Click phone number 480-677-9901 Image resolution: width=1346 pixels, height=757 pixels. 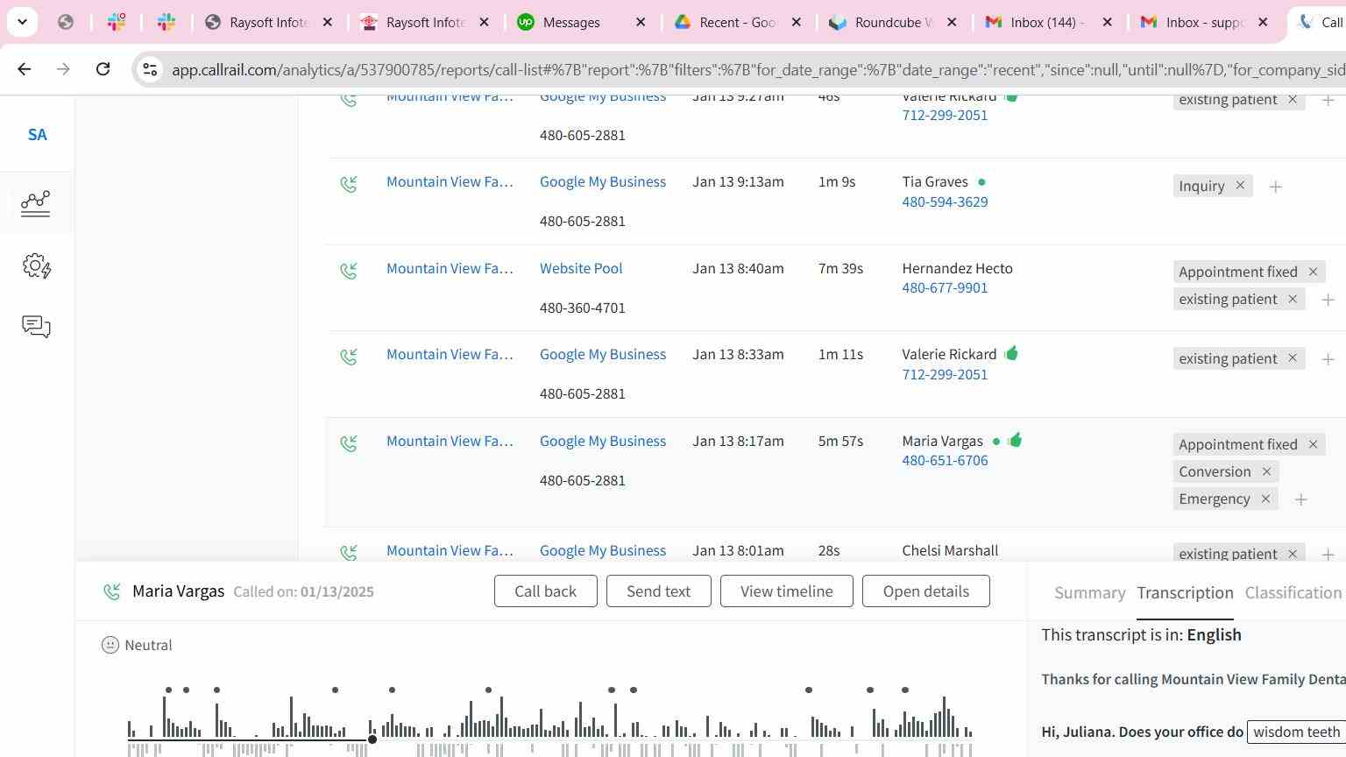(x=945, y=287)
